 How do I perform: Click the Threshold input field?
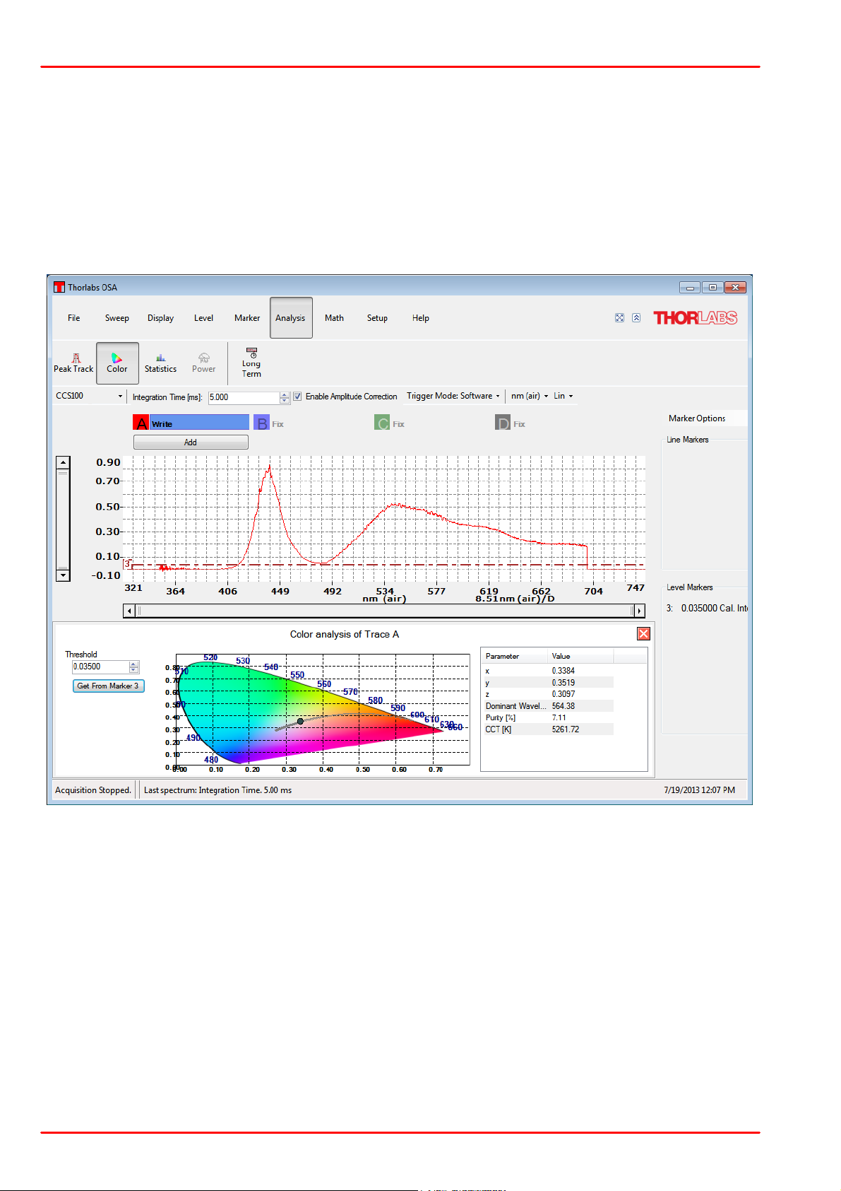click(101, 667)
